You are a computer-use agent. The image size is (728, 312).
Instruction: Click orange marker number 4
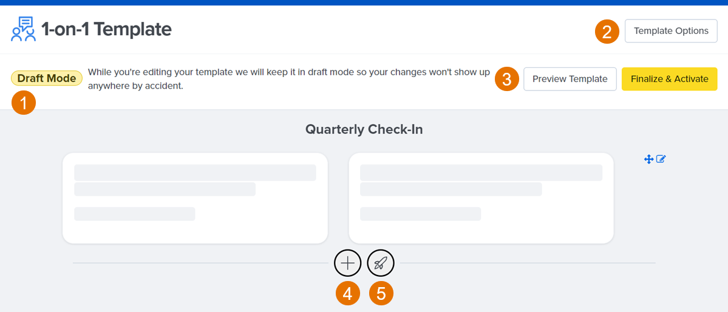[x=347, y=293]
